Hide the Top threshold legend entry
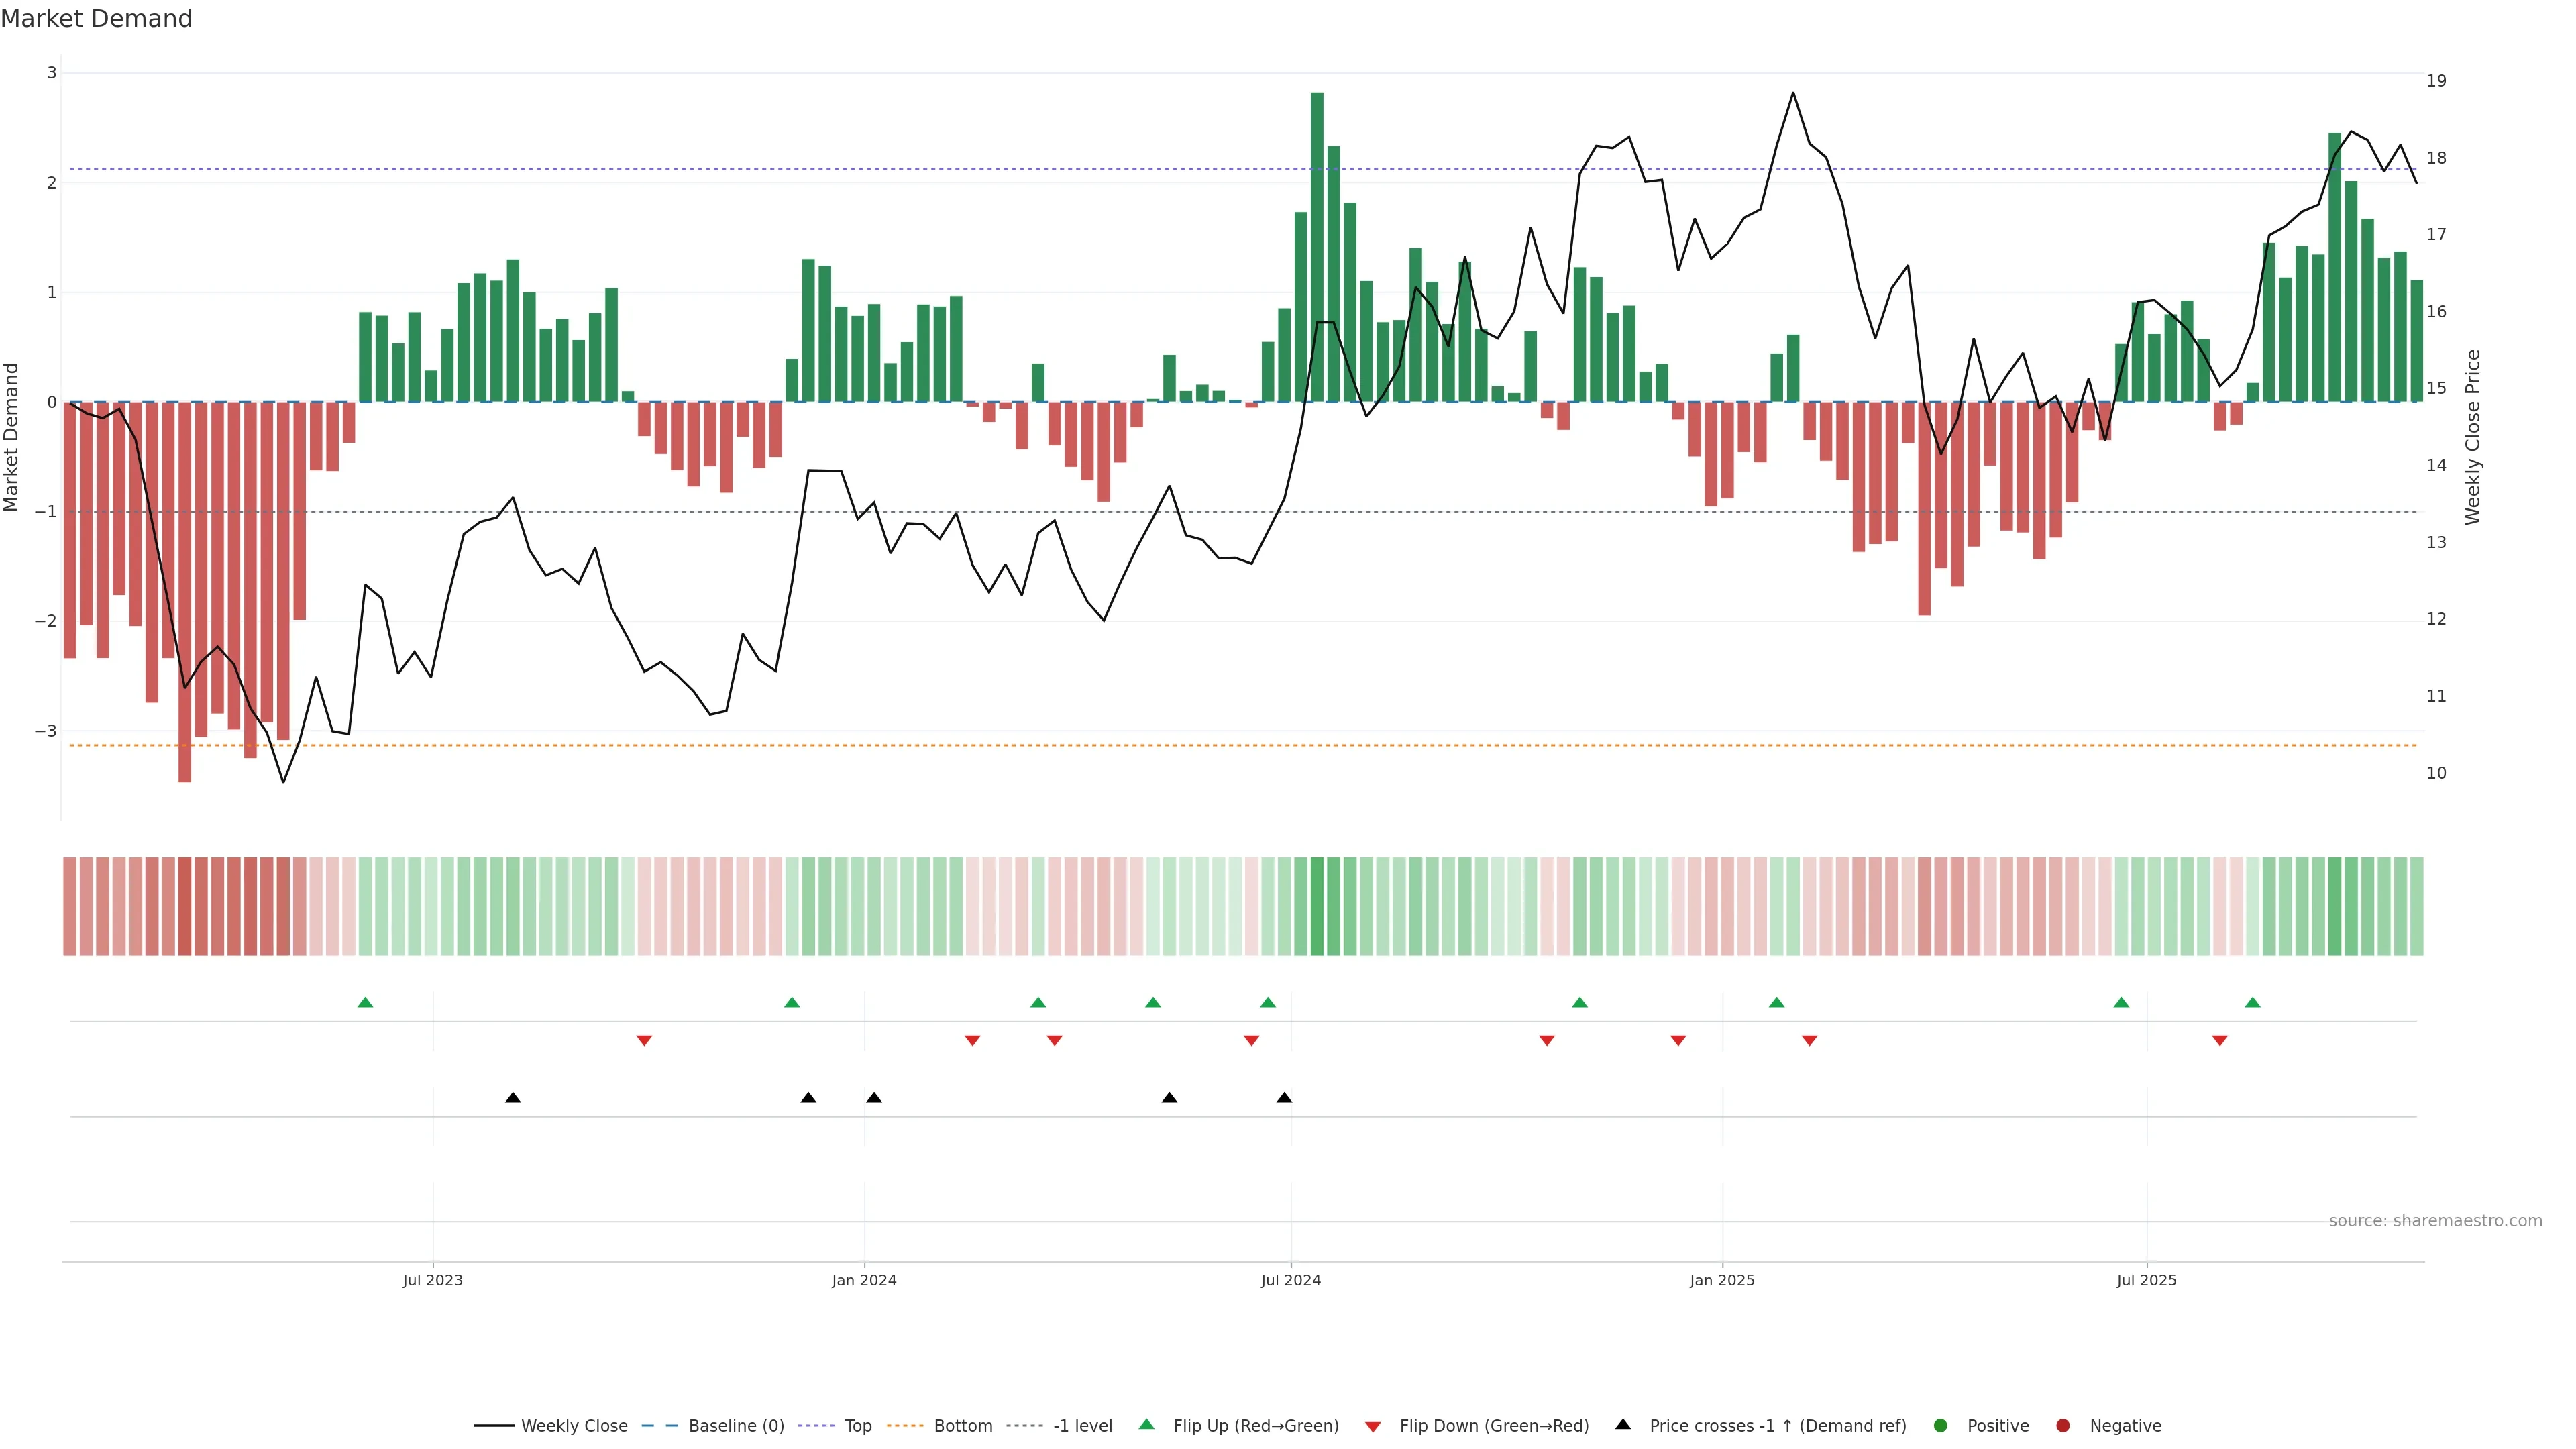Image resolution: width=2576 pixels, height=1449 pixels. pyautogui.click(x=857, y=1425)
